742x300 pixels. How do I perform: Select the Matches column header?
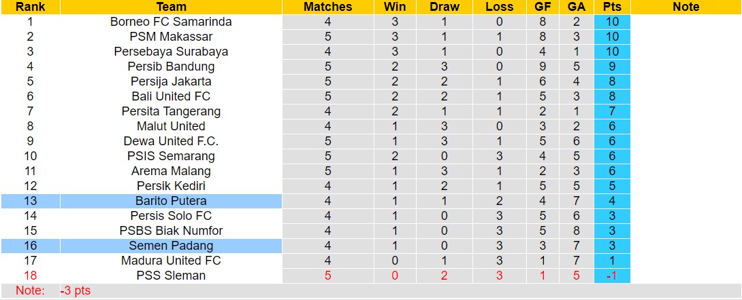coord(327,7)
